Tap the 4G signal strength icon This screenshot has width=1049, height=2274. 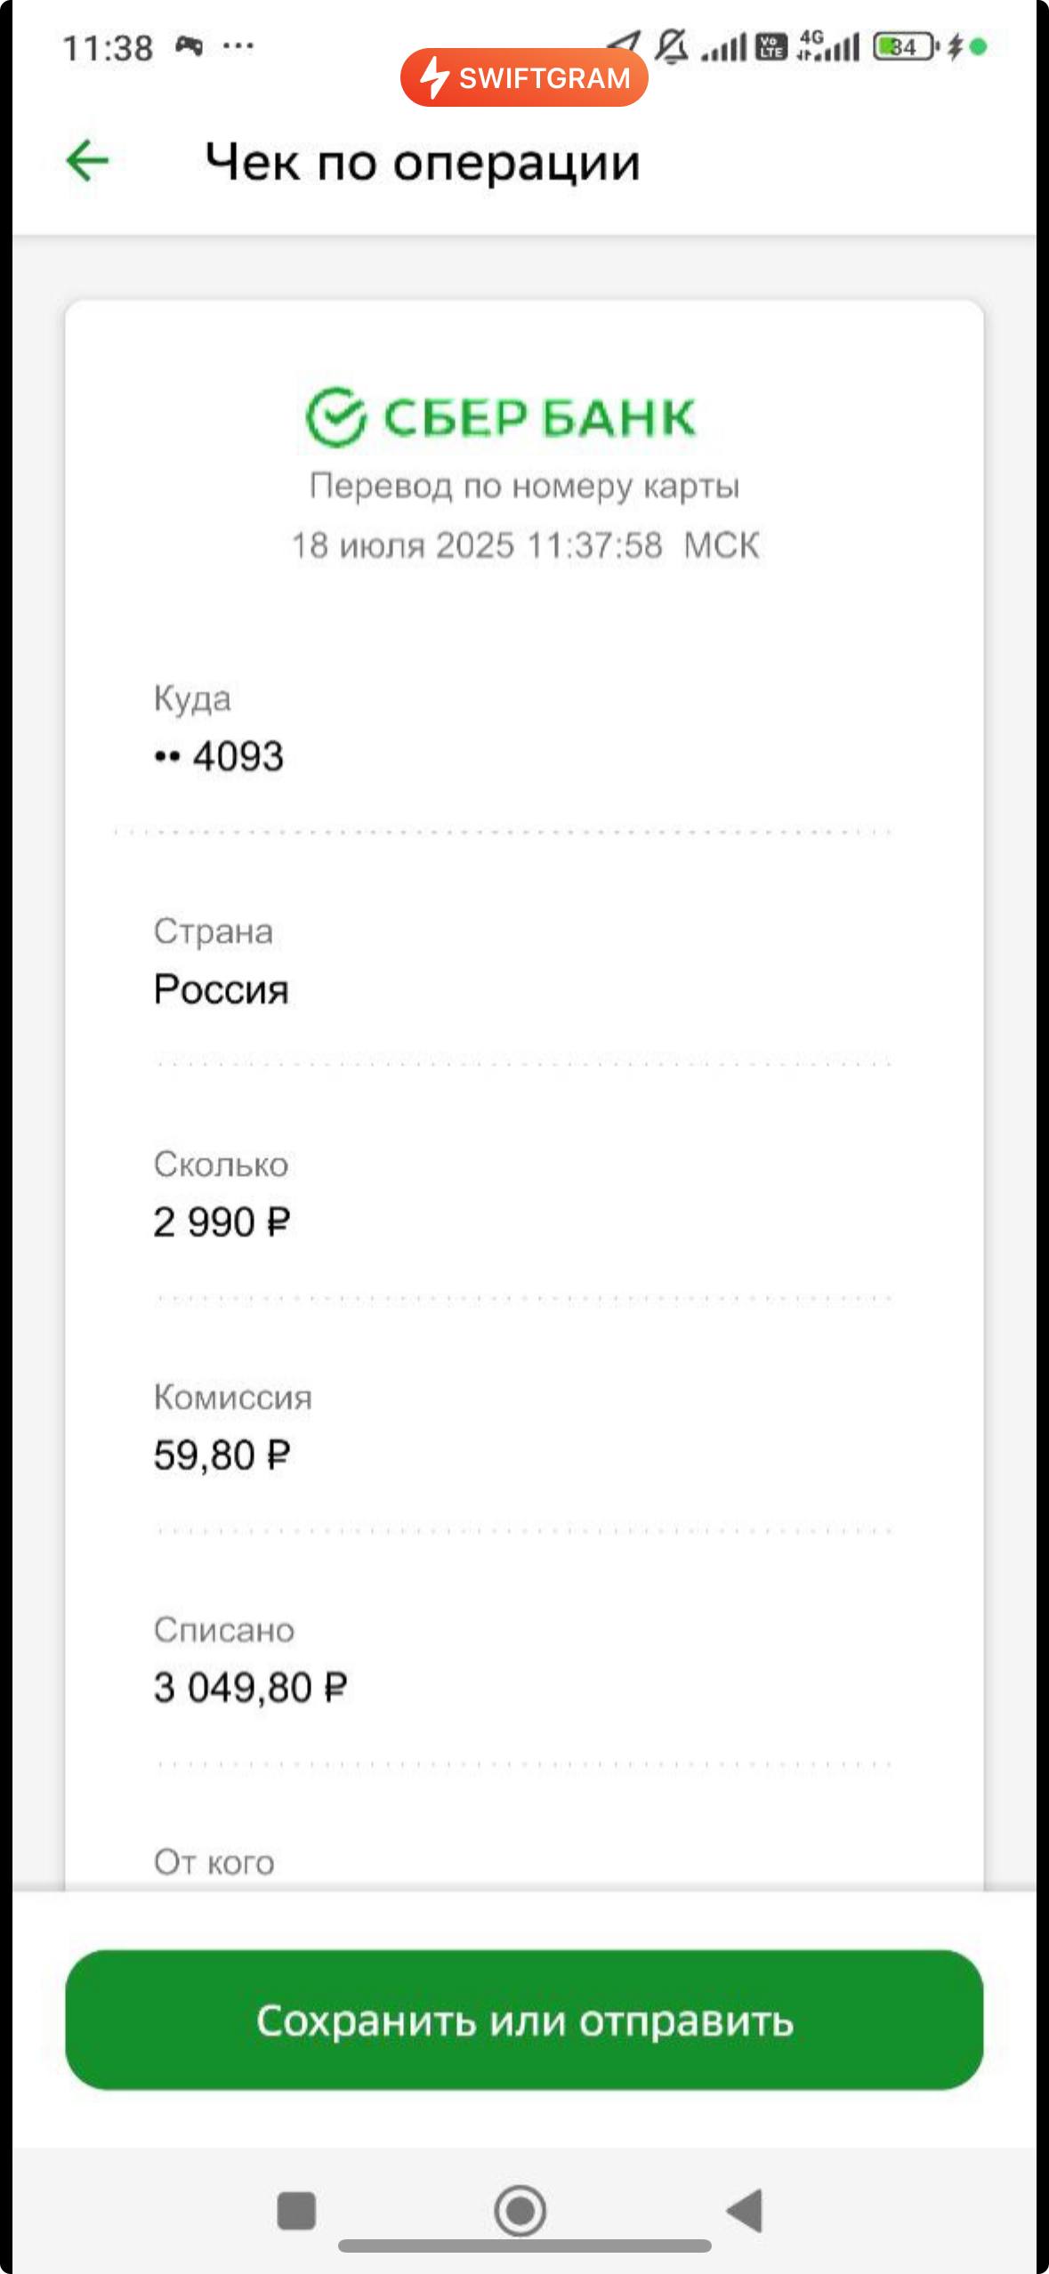click(829, 46)
